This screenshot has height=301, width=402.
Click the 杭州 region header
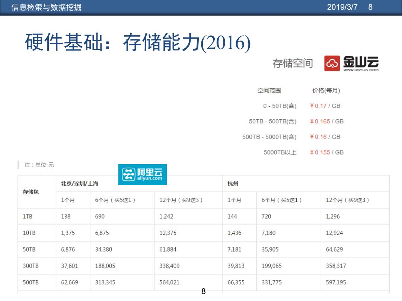pos(233,184)
